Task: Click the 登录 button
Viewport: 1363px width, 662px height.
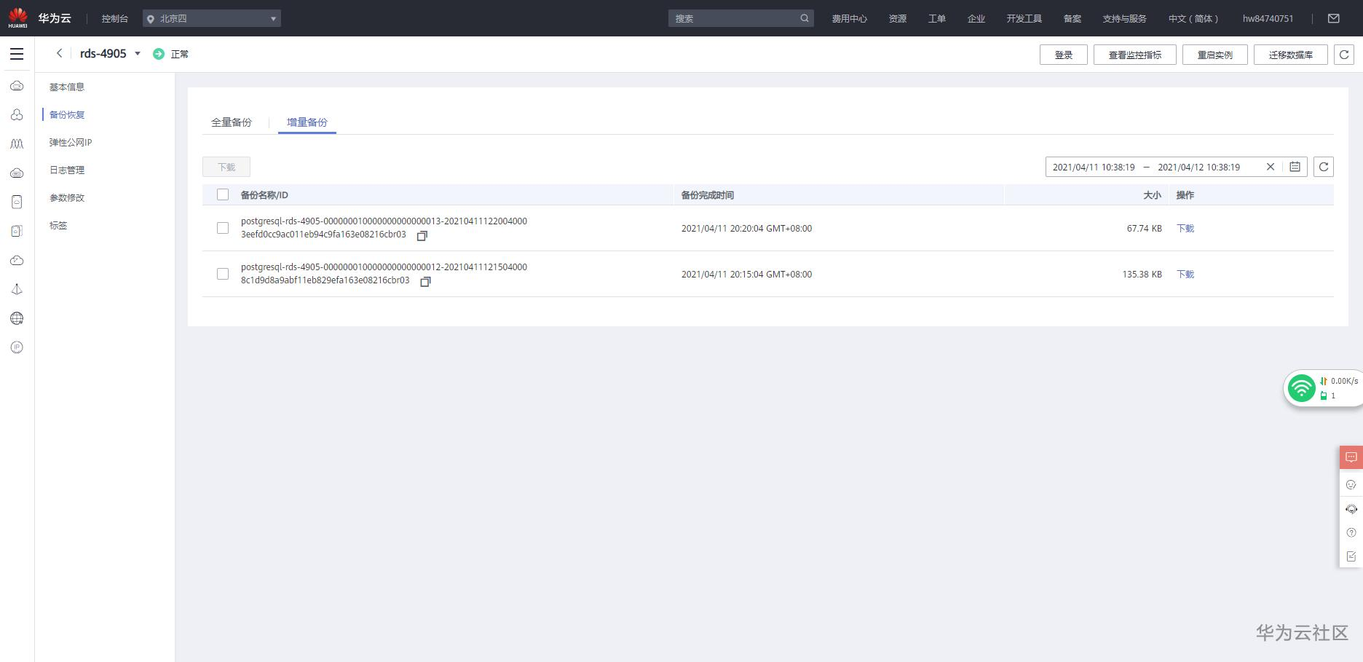Action: (x=1064, y=55)
